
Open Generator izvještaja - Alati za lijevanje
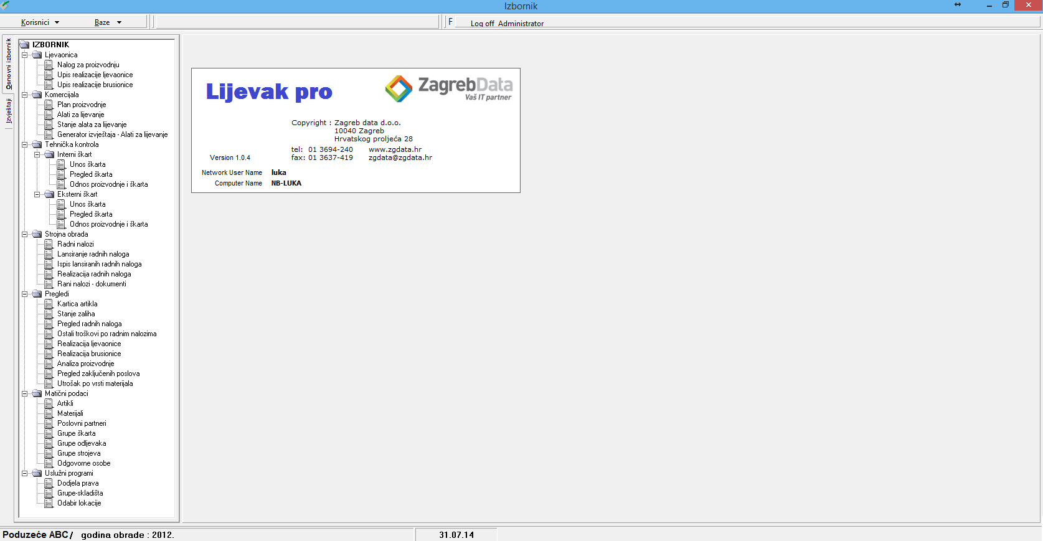point(112,134)
